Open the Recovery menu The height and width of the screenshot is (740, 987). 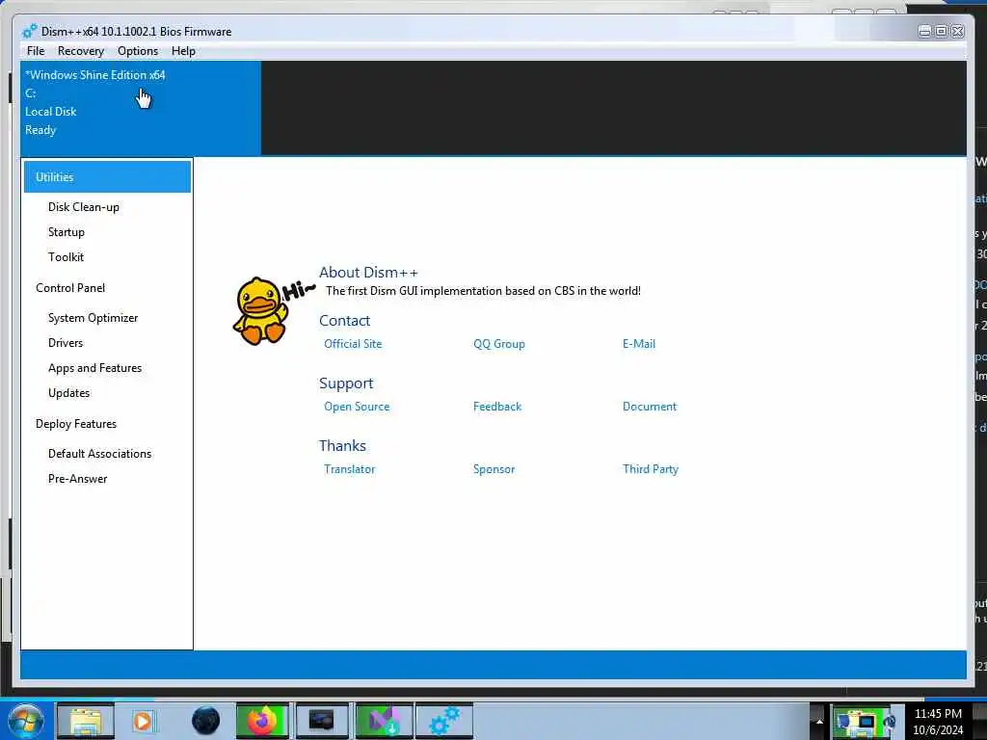pyautogui.click(x=81, y=51)
